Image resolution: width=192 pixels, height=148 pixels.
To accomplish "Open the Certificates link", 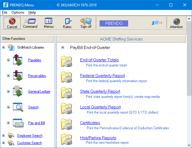I will click(90, 123).
